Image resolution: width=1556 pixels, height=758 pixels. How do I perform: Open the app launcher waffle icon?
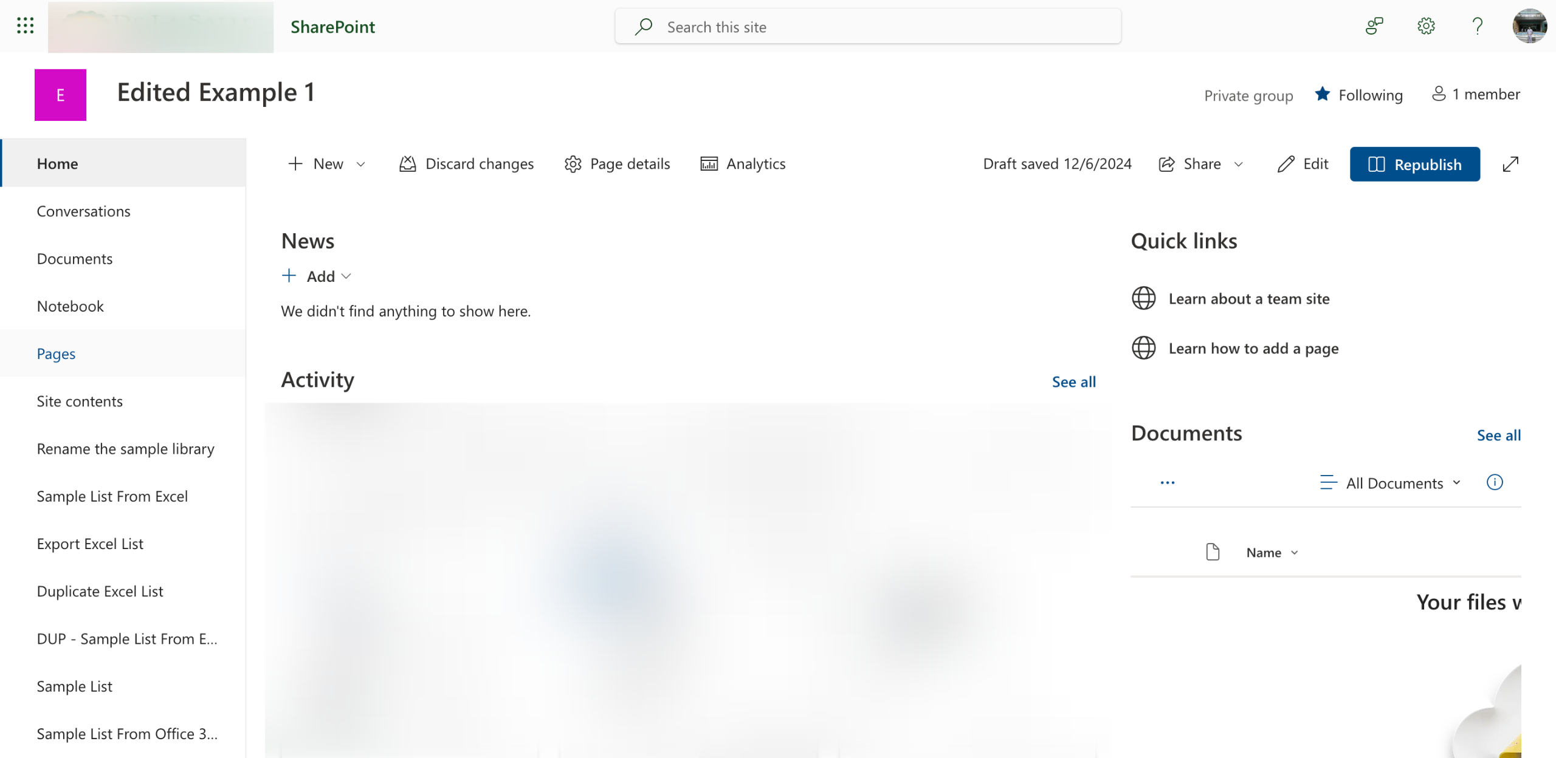25,26
